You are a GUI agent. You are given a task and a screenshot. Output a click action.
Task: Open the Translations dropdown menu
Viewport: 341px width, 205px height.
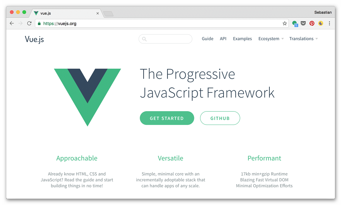[303, 39]
